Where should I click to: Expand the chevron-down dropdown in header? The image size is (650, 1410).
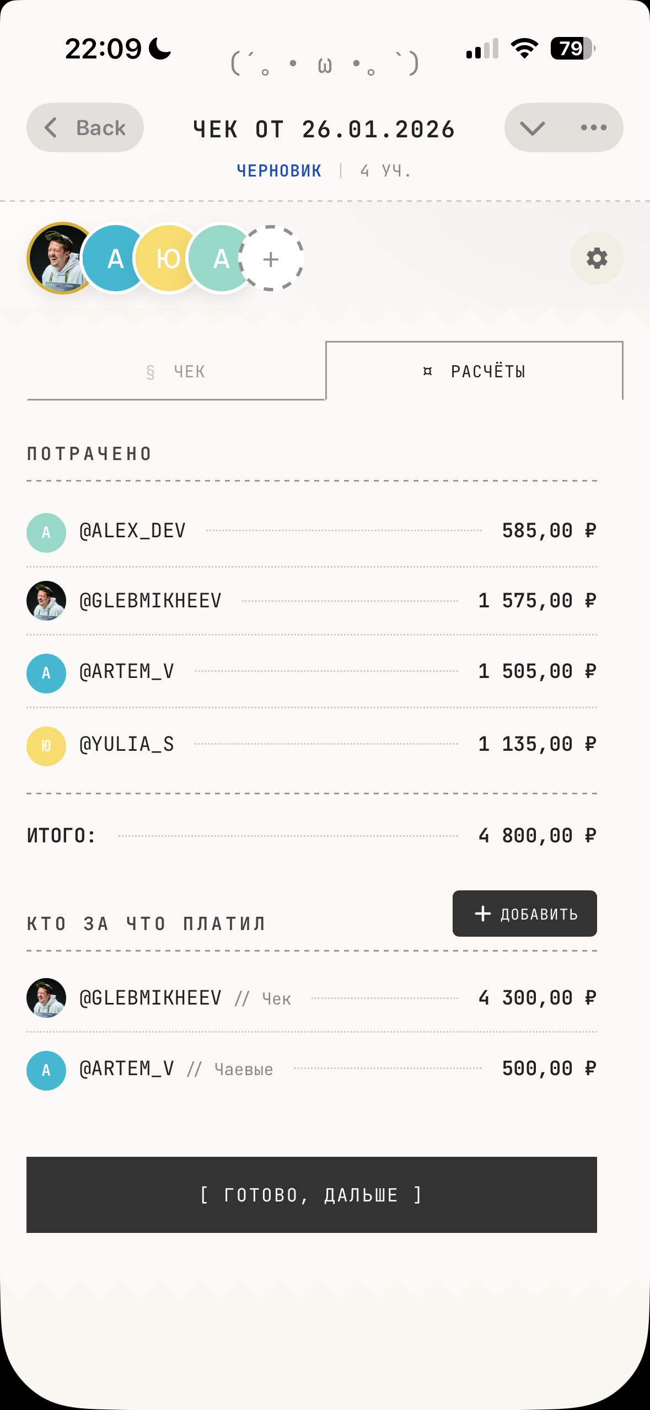pos(533,128)
